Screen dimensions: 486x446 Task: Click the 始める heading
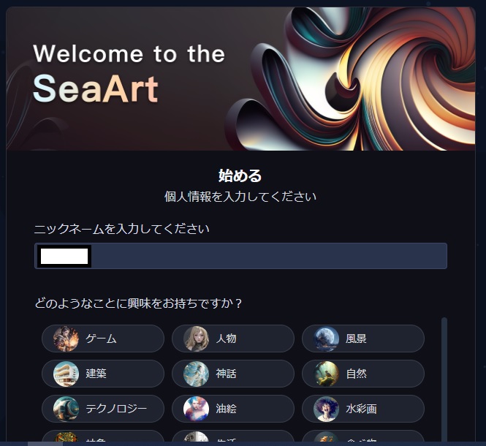(240, 175)
